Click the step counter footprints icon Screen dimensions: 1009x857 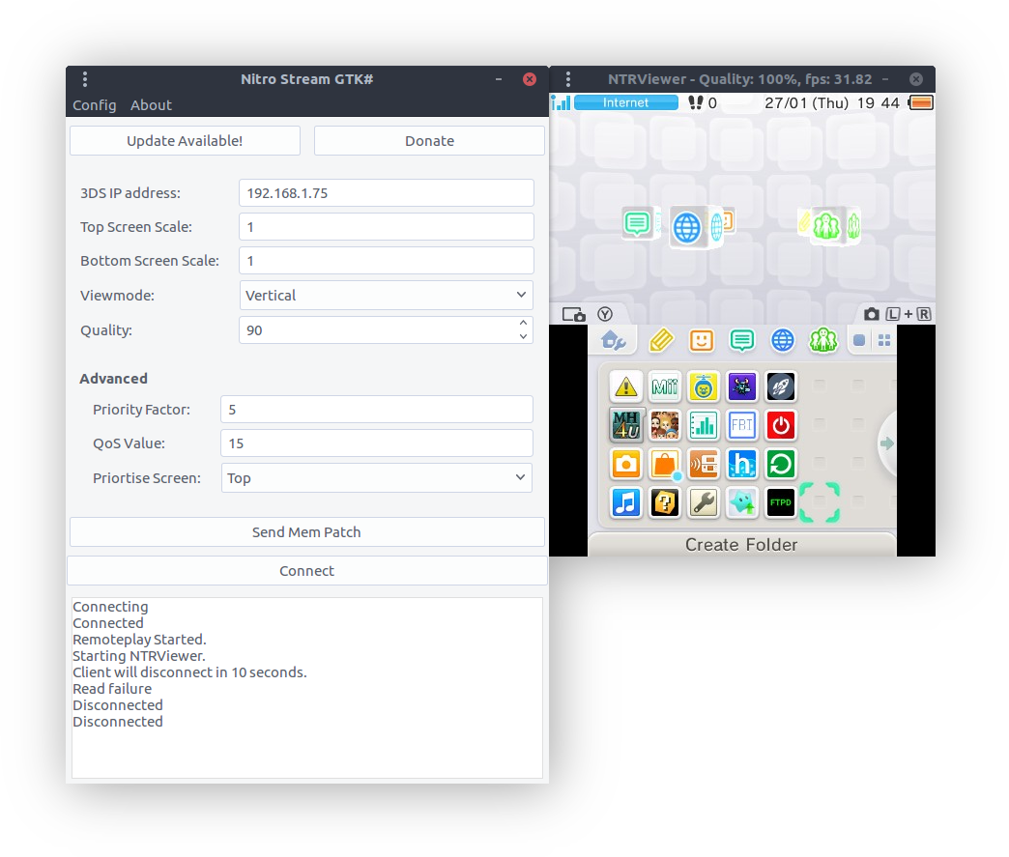695,102
